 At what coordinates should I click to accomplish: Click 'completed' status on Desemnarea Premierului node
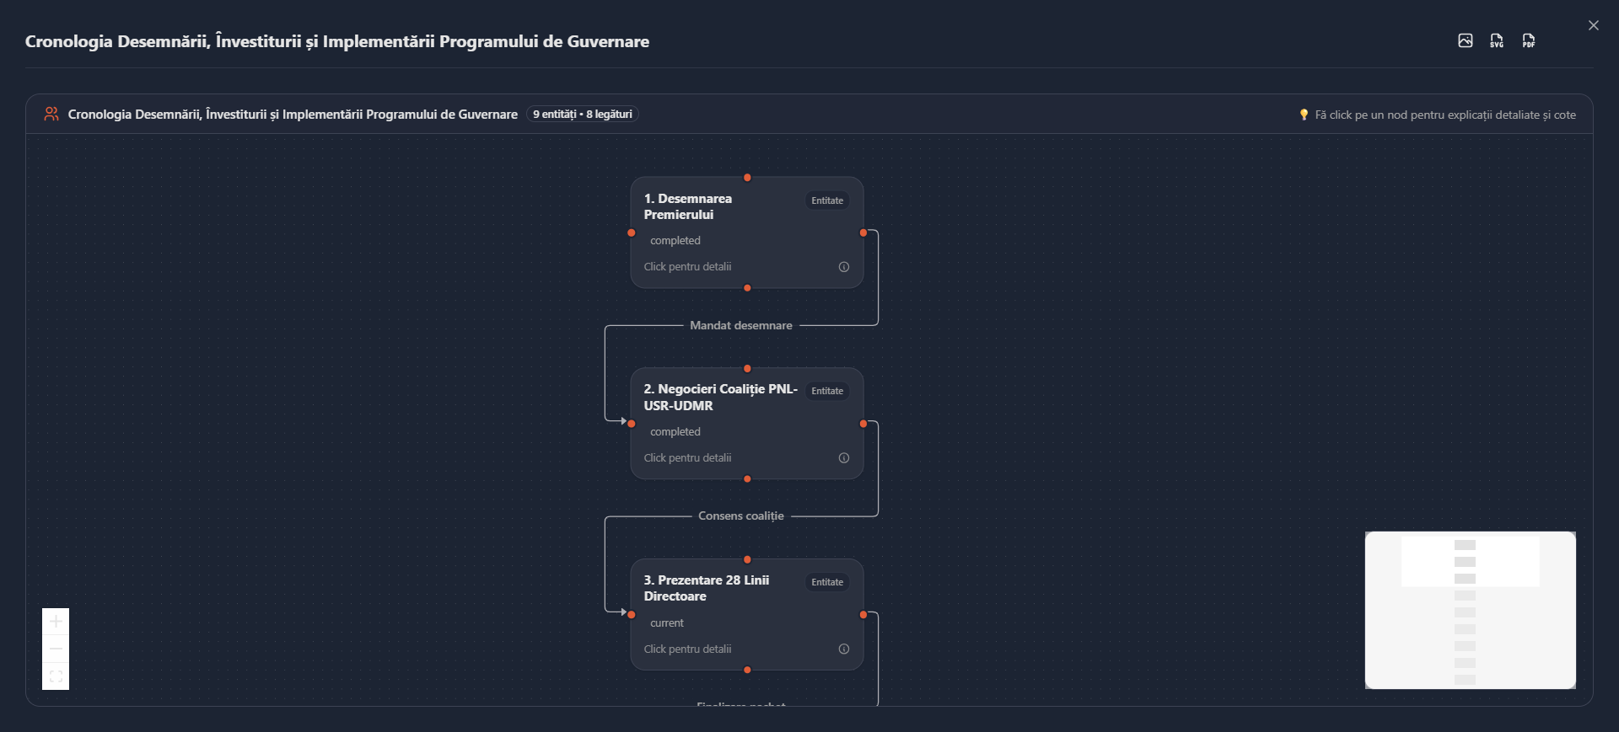click(x=675, y=241)
